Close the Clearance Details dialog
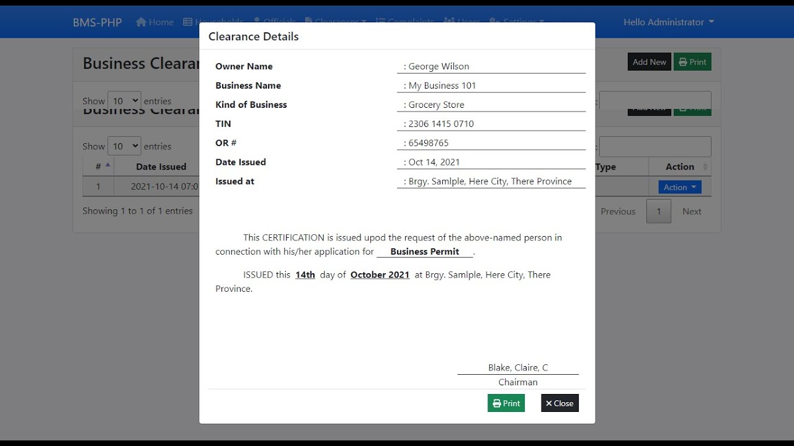This screenshot has height=446, width=794. [560, 403]
